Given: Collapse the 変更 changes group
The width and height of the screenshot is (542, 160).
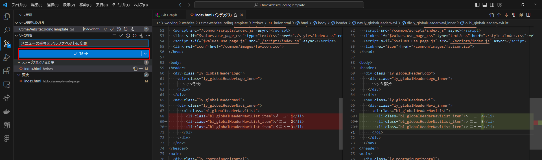Looking at the screenshot, I should pos(19,75).
